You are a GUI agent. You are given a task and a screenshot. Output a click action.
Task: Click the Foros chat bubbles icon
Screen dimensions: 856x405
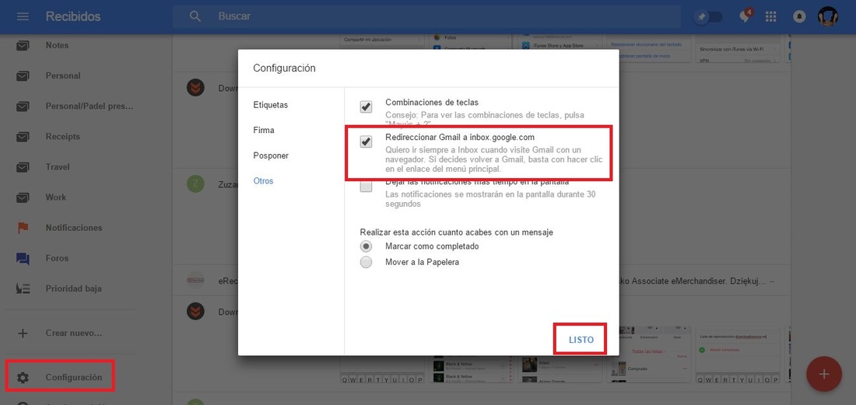tap(23, 258)
